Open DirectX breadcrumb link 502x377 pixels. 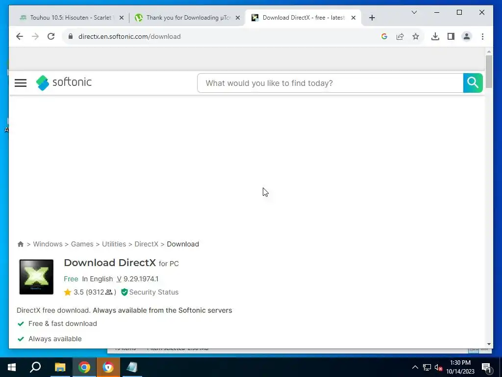pos(146,244)
